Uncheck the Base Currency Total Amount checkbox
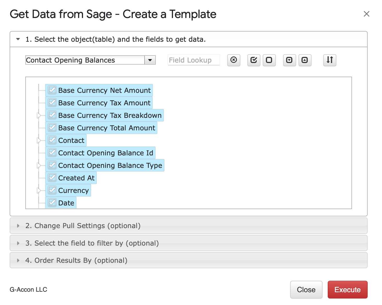Image resolution: width=382 pixels, height=305 pixels. 52,127
